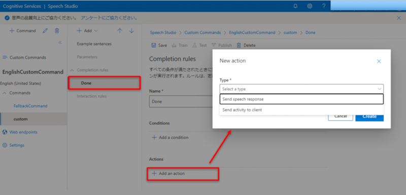Open the notifications bell icon
The image size is (406, 195).
(x=295, y=6)
